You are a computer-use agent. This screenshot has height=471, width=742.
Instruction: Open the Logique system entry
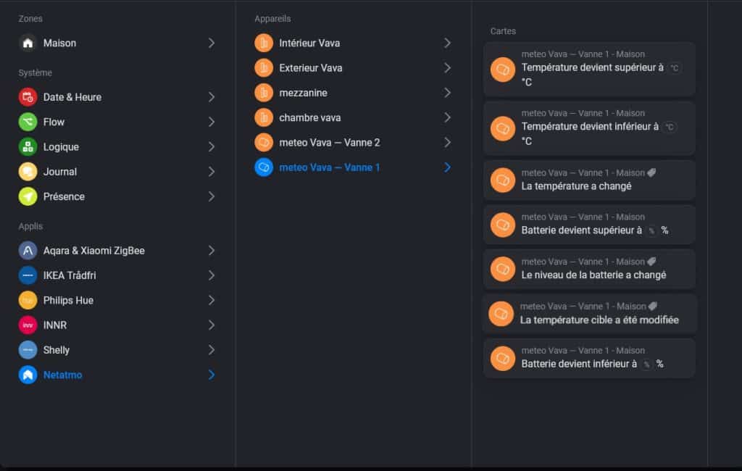(117, 147)
